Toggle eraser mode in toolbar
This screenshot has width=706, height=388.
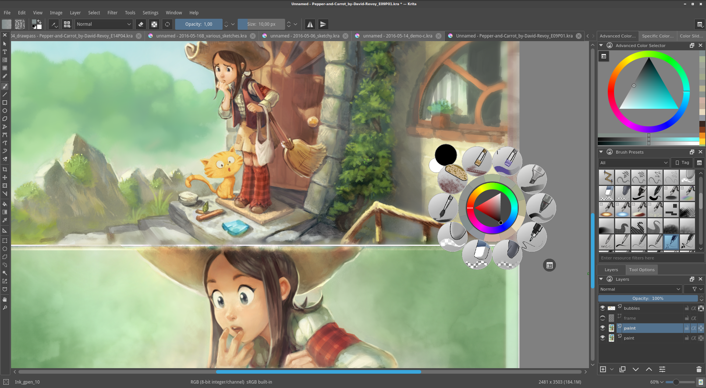141,24
